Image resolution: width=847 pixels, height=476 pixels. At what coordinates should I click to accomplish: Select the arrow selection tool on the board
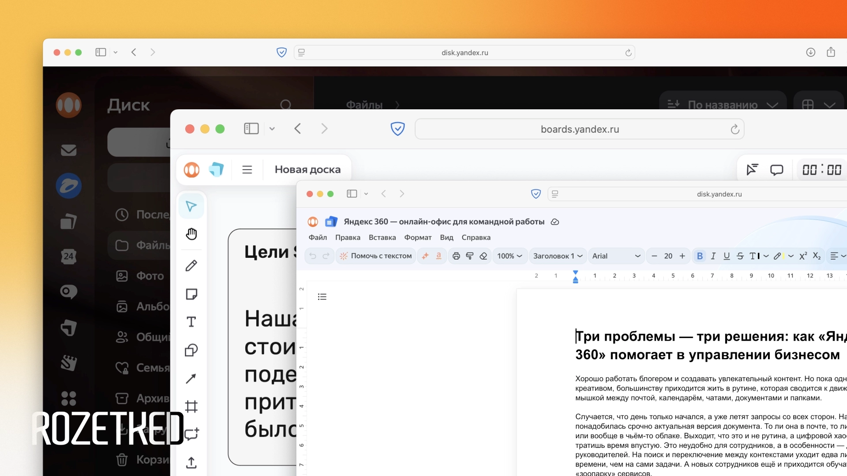point(191,205)
